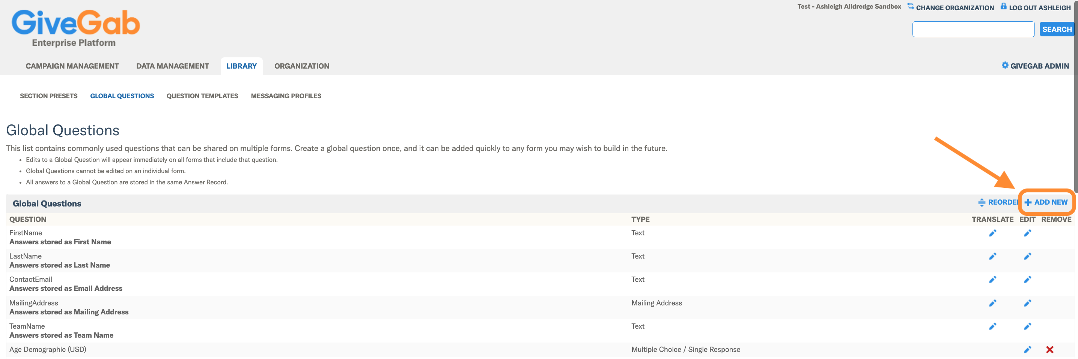
Task: Open Question Templates
Action: coord(202,96)
